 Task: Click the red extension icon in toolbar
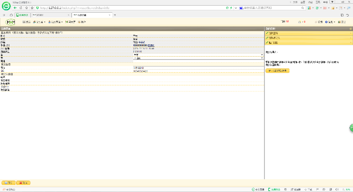click(325, 8)
